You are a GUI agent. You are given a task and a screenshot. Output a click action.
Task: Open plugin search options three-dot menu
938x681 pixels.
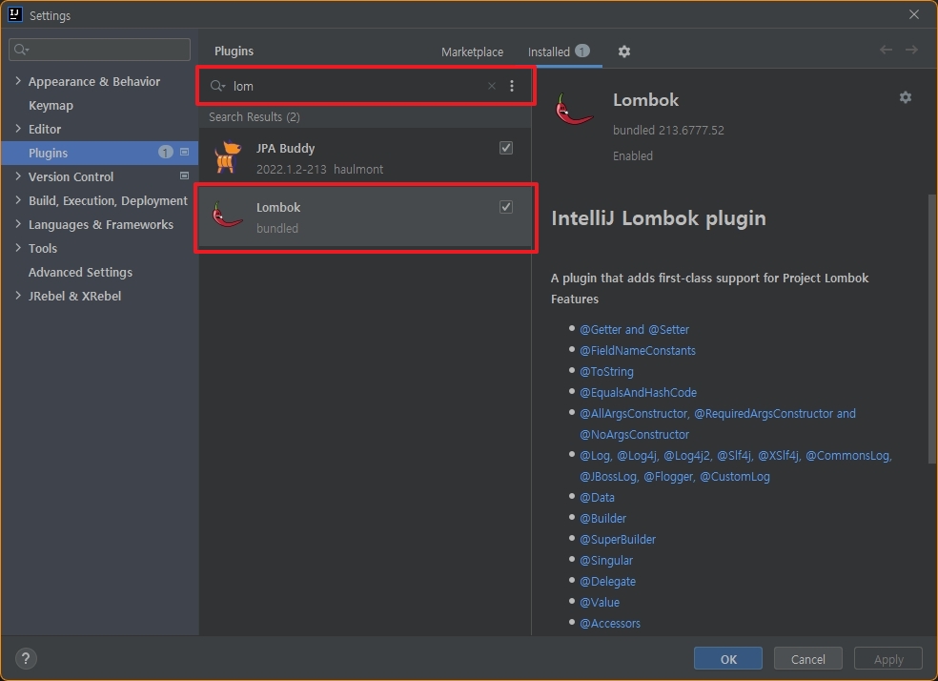click(512, 86)
